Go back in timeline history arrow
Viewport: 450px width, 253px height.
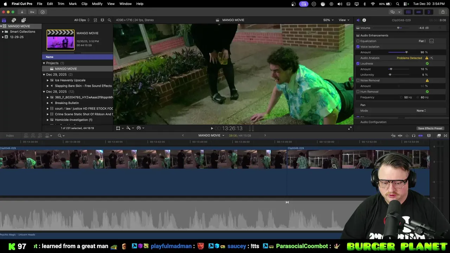pyautogui.click(x=183, y=136)
